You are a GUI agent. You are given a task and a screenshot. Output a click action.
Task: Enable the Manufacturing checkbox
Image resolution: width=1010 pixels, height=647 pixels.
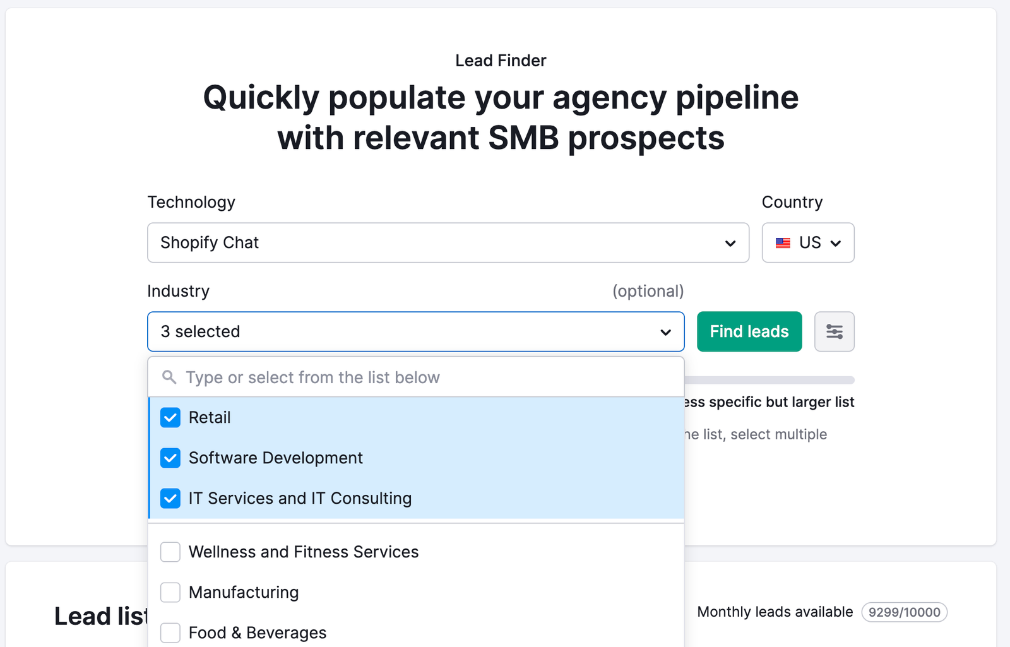coord(170,592)
